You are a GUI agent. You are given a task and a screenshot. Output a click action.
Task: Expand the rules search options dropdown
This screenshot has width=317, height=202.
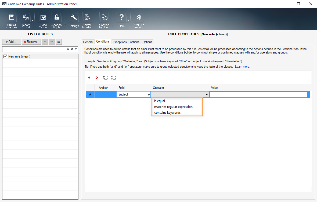tap(76, 49)
